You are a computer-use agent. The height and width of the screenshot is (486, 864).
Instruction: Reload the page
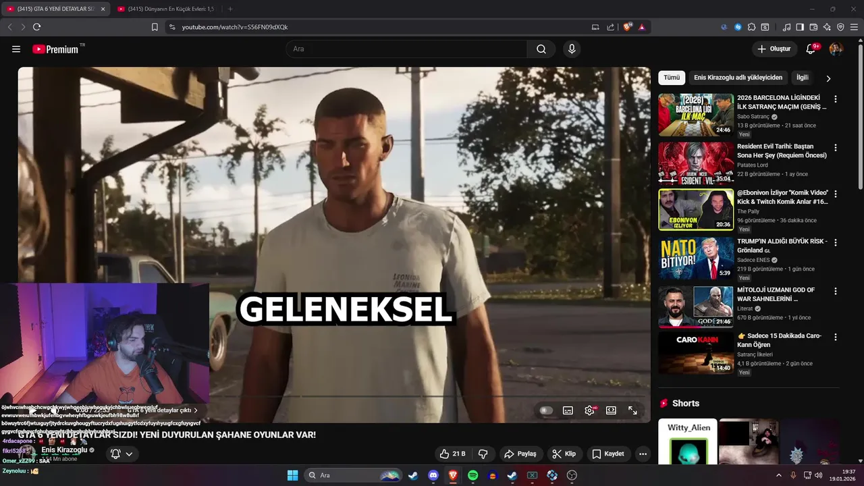(36, 27)
